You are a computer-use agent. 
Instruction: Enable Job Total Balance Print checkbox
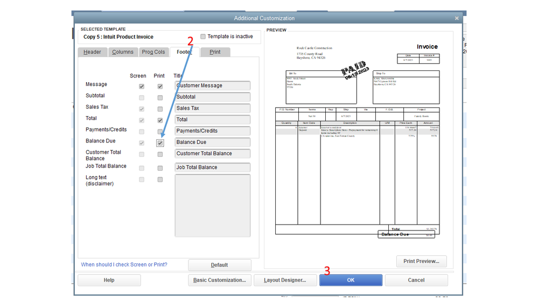tap(160, 168)
